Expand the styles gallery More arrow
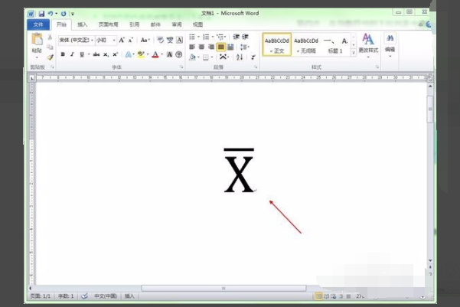This screenshot has width=460, height=307. pyautogui.click(x=354, y=53)
